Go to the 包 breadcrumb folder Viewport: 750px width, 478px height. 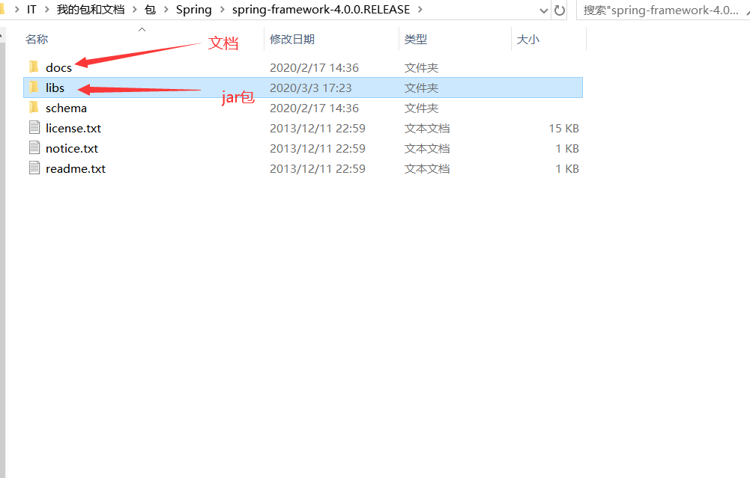150,10
